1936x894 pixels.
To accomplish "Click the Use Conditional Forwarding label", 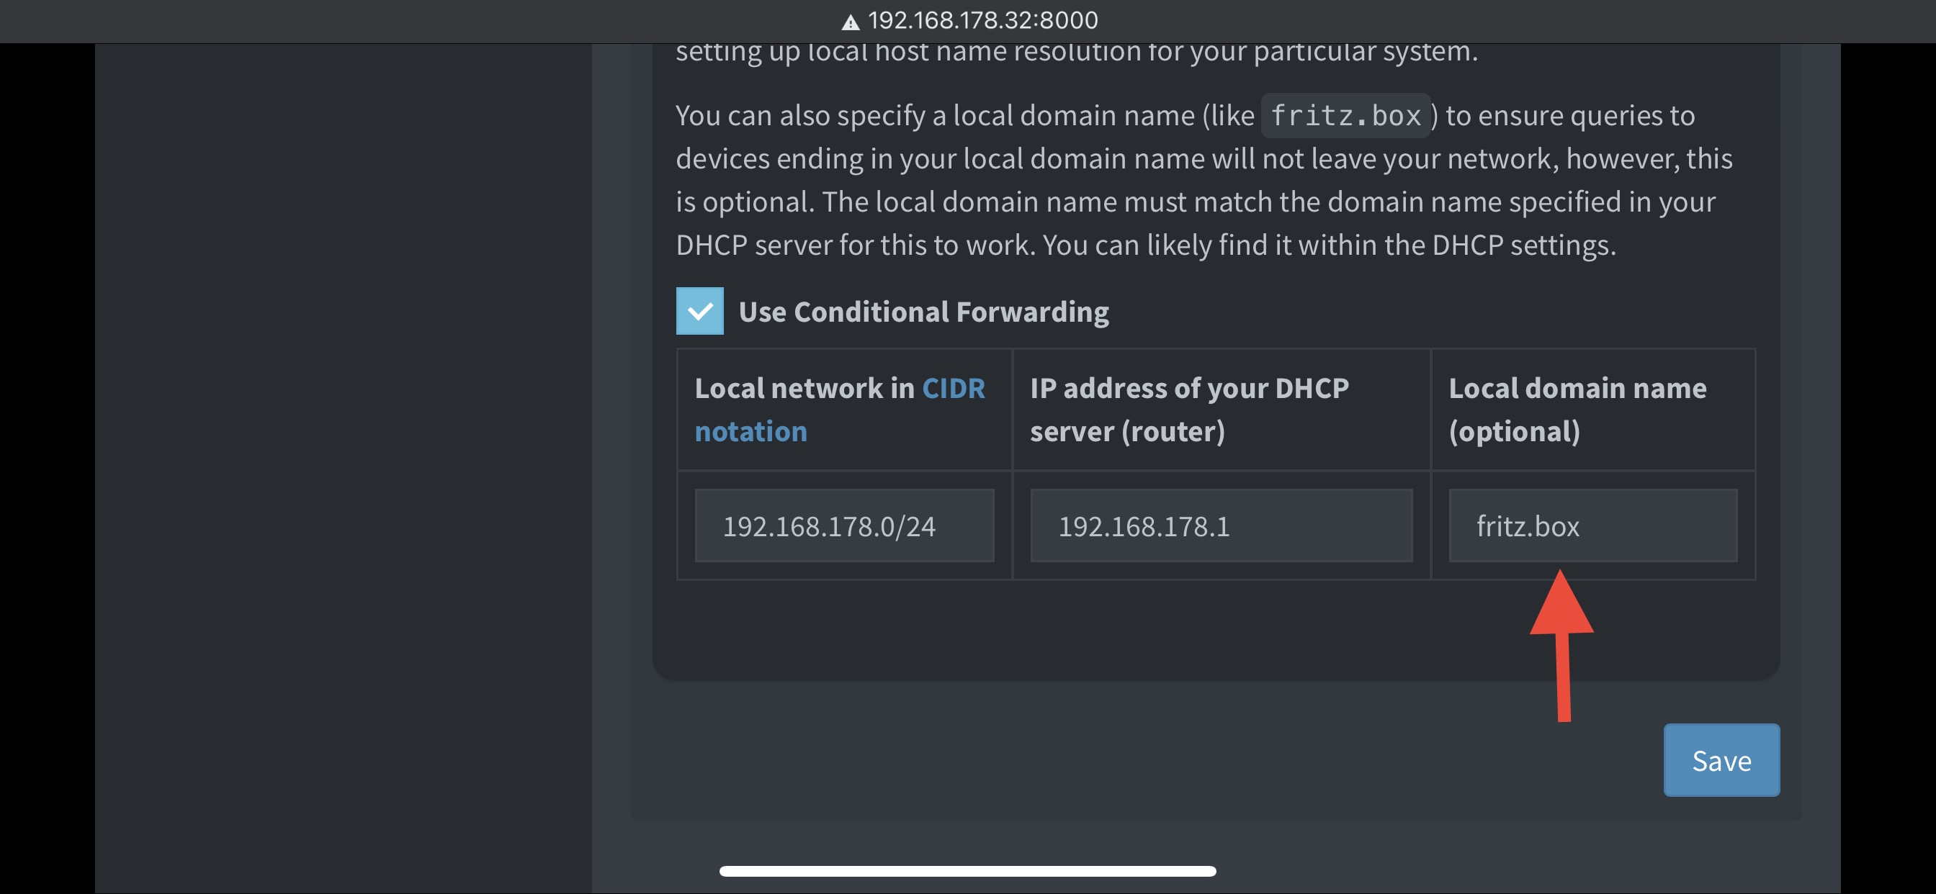I will 923,312.
